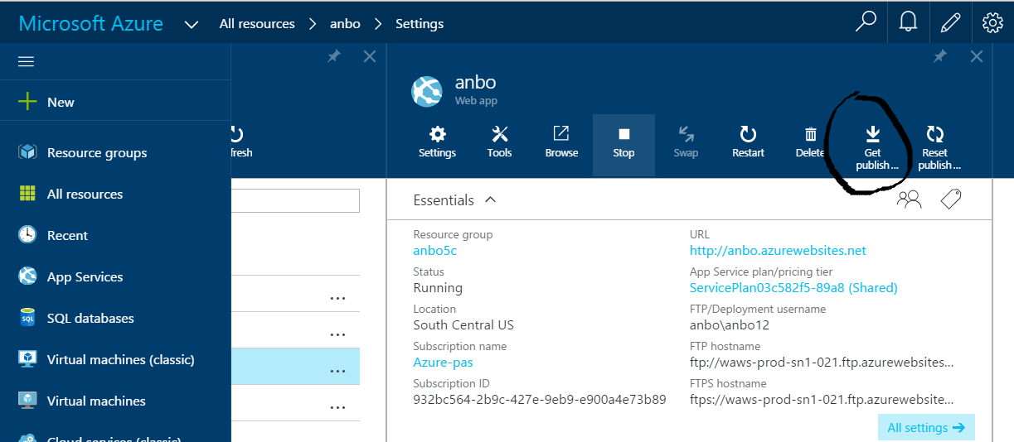The image size is (1014, 442).
Task: Toggle the hamburger menu in the sidebar
Action: pos(26,62)
